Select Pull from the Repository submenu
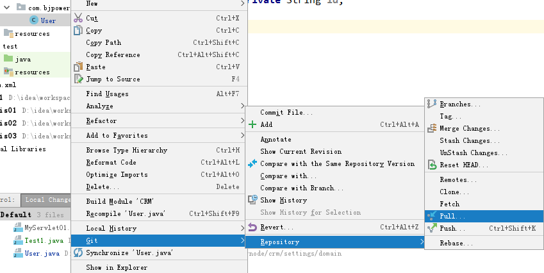The height and width of the screenshot is (273, 544). (452, 216)
